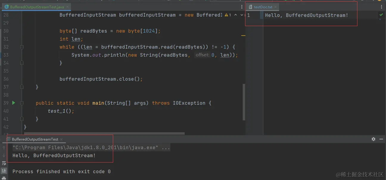386x180 pixels.
Task: Click the warning count indicator in editor
Action: pyautogui.click(x=228, y=15)
